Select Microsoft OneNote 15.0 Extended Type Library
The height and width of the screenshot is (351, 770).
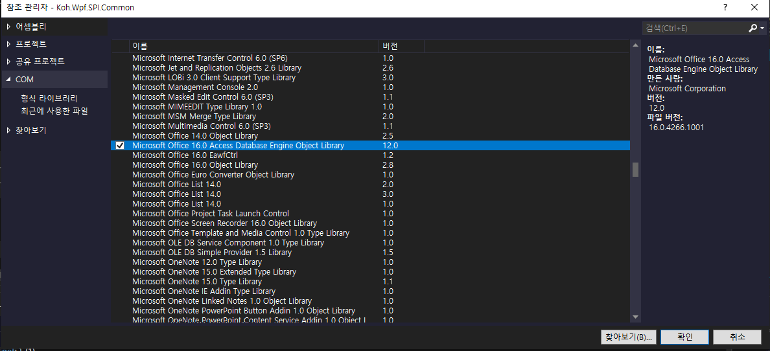[371, 271]
